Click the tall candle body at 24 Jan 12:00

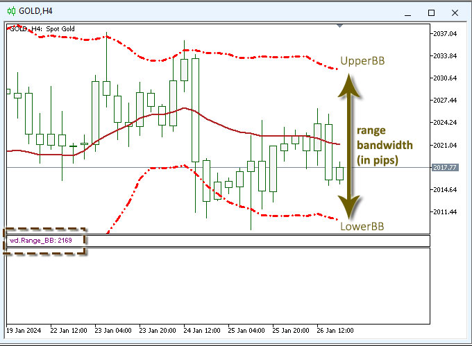[195, 110]
